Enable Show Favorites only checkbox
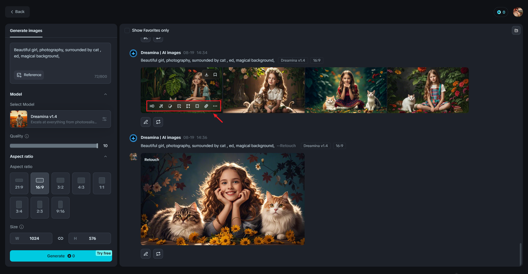This screenshot has height=274, width=528. click(127, 30)
